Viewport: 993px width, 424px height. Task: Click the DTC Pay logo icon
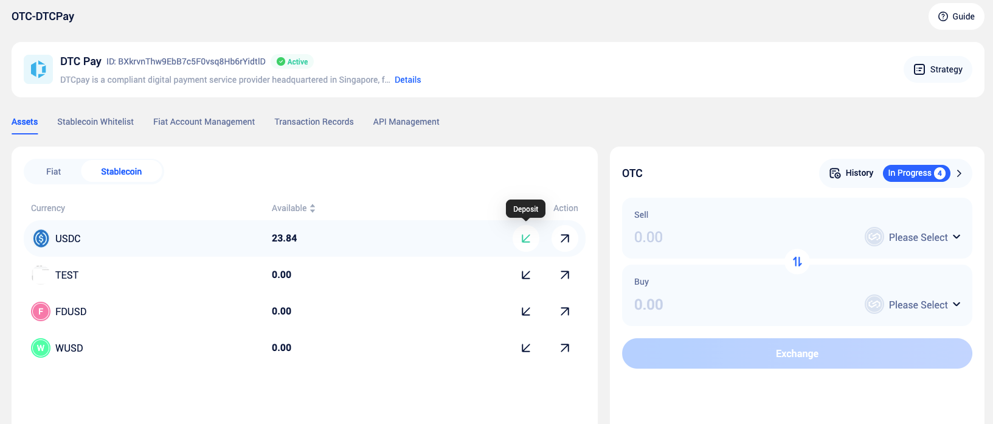click(x=38, y=69)
